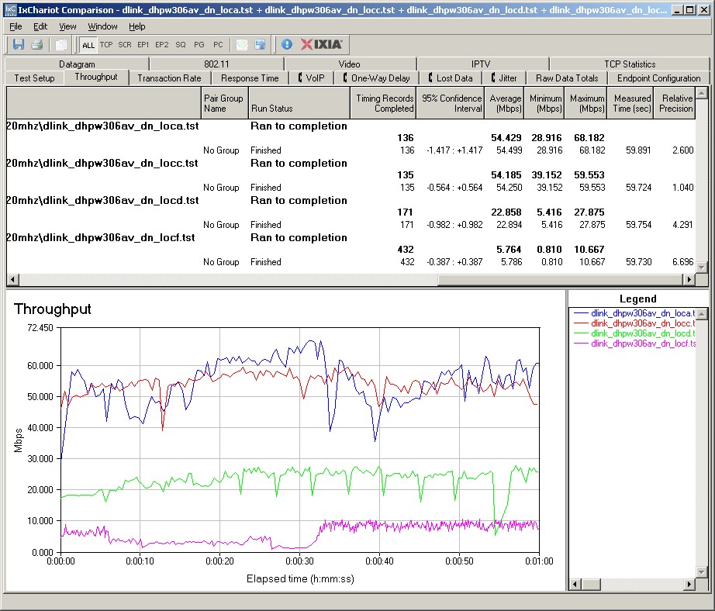715x611 pixels.
Task: Click the blue loca legend entry
Action: tap(634, 313)
